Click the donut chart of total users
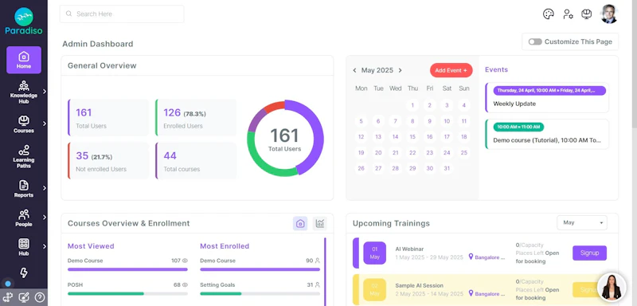Viewport: 637px width, 306px height. click(285, 138)
